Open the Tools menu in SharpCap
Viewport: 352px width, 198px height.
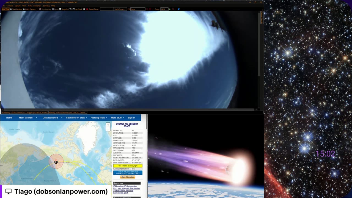(x=30, y=6)
